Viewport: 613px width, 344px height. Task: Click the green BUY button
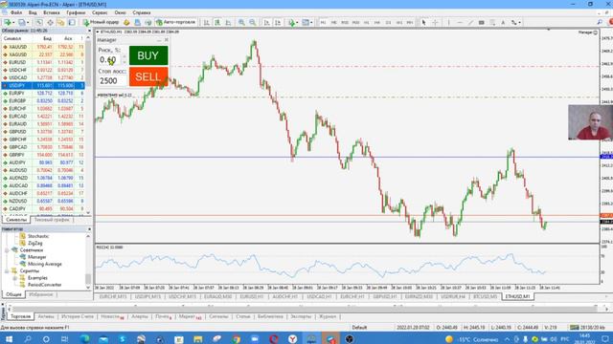pyautogui.click(x=148, y=55)
